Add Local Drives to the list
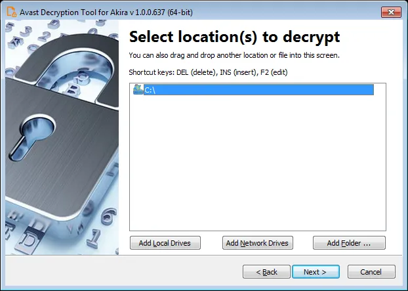This screenshot has width=408, height=291. click(x=165, y=243)
